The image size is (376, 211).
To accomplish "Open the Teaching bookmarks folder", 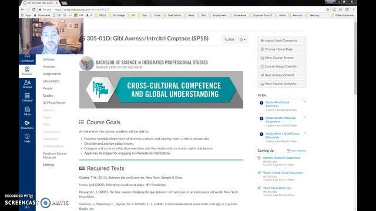I will coord(312,15).
